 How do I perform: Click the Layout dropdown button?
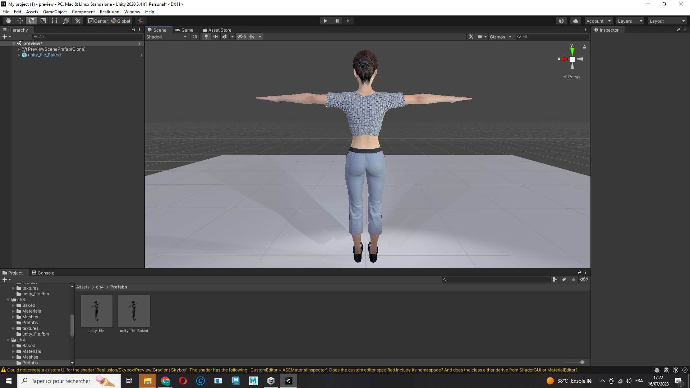[667, 21]
